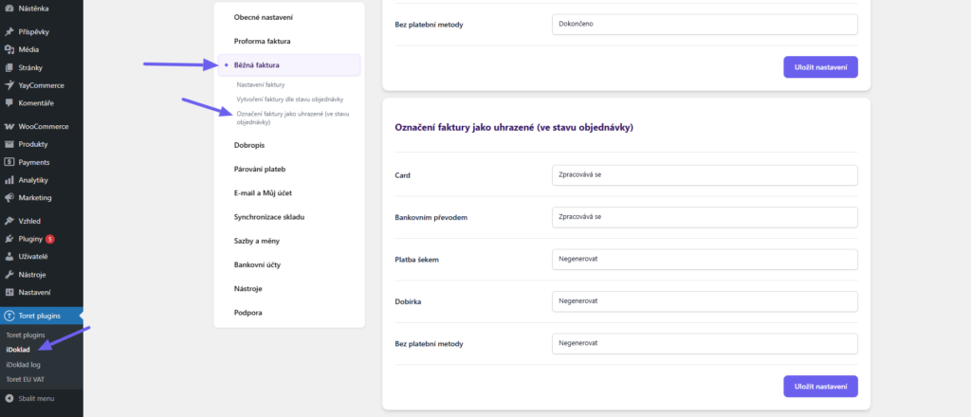This screenshot has width=971, height=417.
Task: Click the Uživatelé person icon
Action: coord(9,256)
